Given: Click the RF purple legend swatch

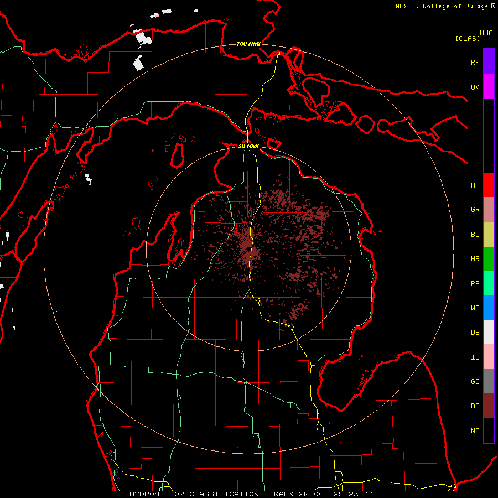Looking at the screenshot, I should (489, 62).
